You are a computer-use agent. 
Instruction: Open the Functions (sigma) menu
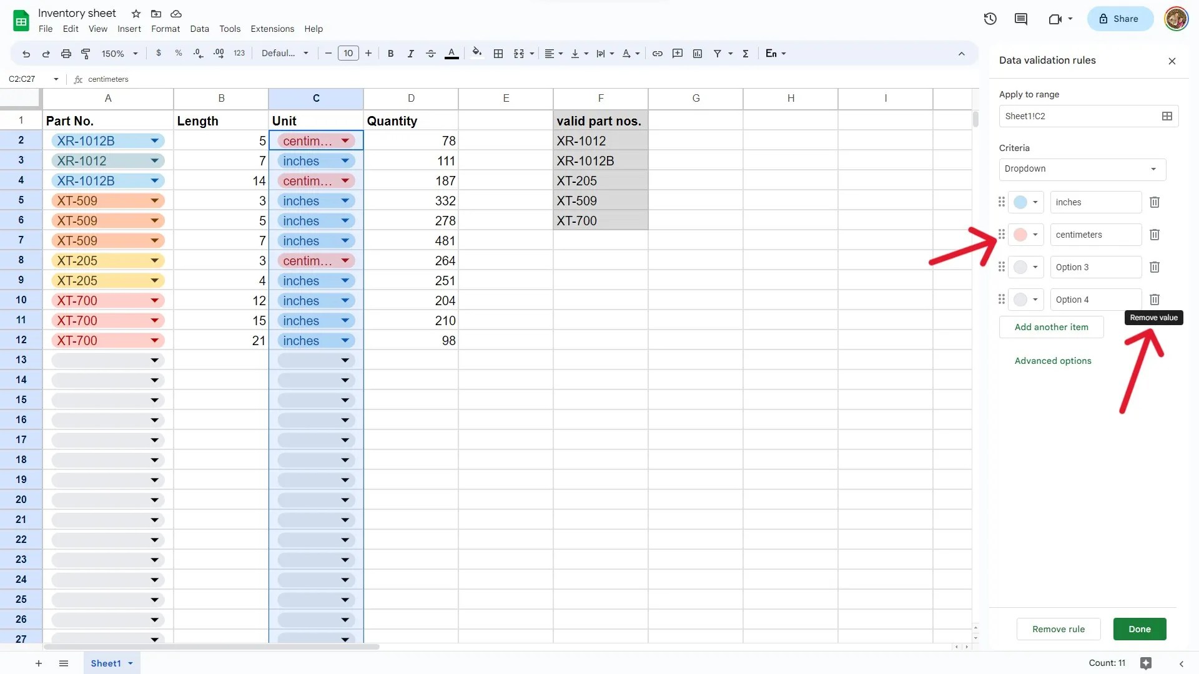[x=745, y=54]
